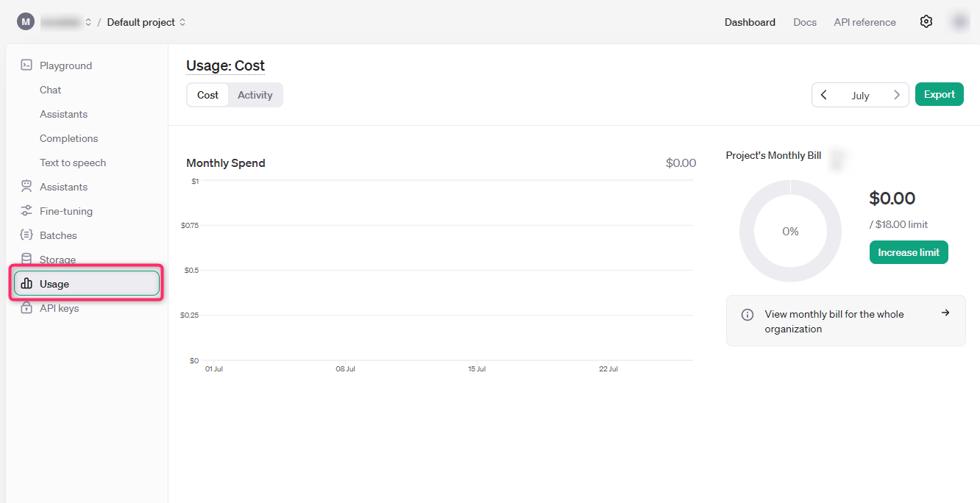Image resolution: width=980 pixels, height=503 pixels.
Task: Open Dashboard in top navigation
Action: click(750, 22)
